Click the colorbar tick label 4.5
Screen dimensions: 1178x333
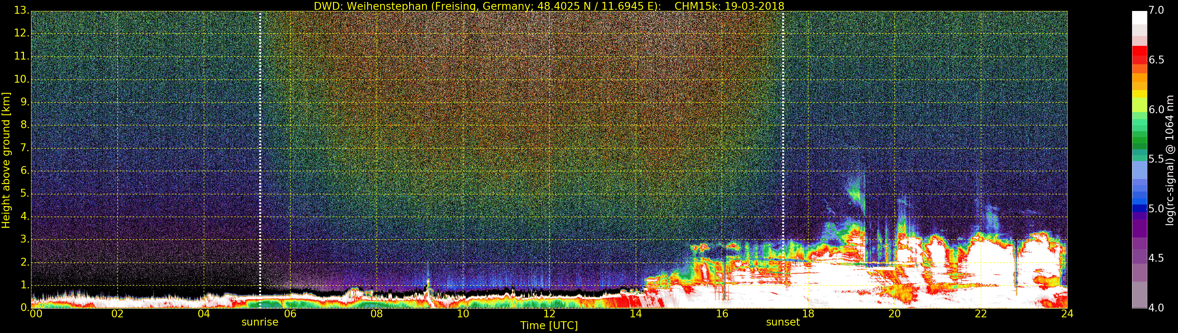[x=1156, y=258]
